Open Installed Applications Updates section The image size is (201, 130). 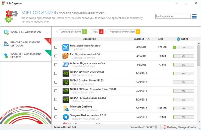[26, 56]
